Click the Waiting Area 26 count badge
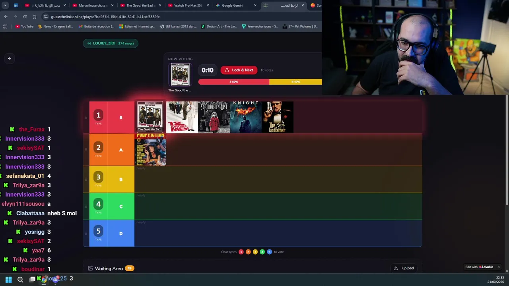509x286 pixels. tap(129, 269)
